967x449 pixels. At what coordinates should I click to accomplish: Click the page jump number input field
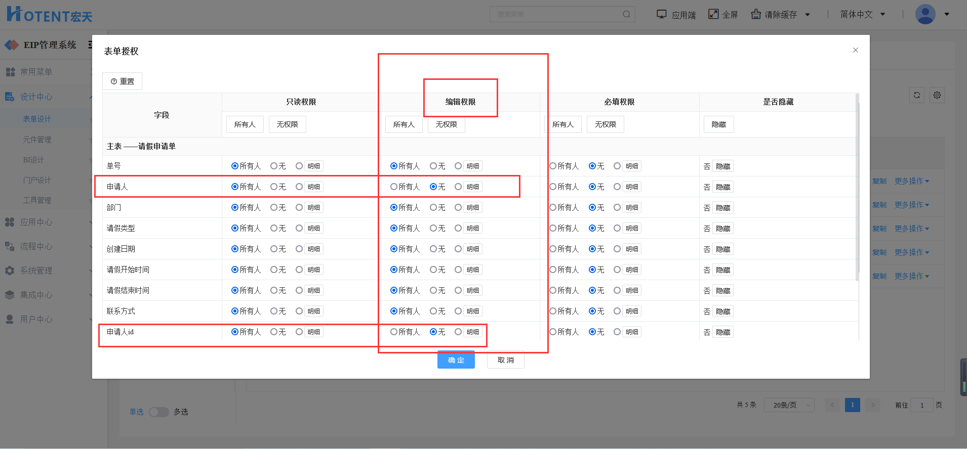[921, 405]
